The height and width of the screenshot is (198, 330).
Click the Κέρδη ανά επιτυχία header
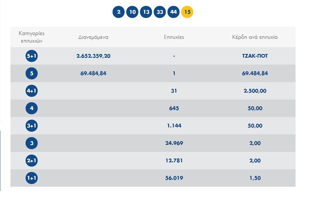(x=255, y=37)
